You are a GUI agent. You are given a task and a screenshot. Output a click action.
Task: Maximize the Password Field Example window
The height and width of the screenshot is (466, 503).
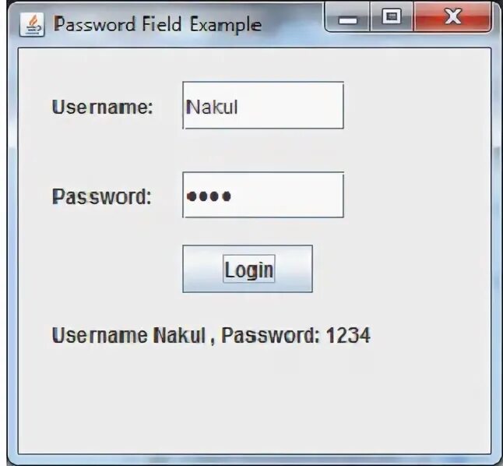tap(392, 16)
